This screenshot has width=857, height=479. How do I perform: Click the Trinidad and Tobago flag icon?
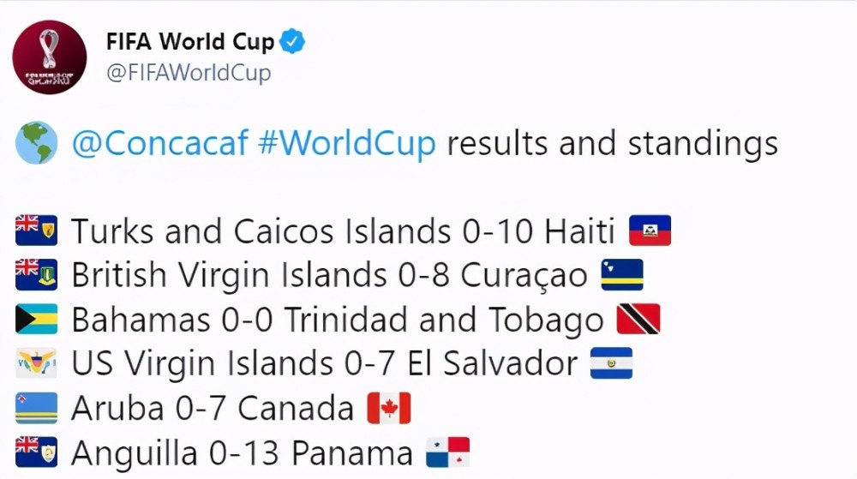coord(638,319)
